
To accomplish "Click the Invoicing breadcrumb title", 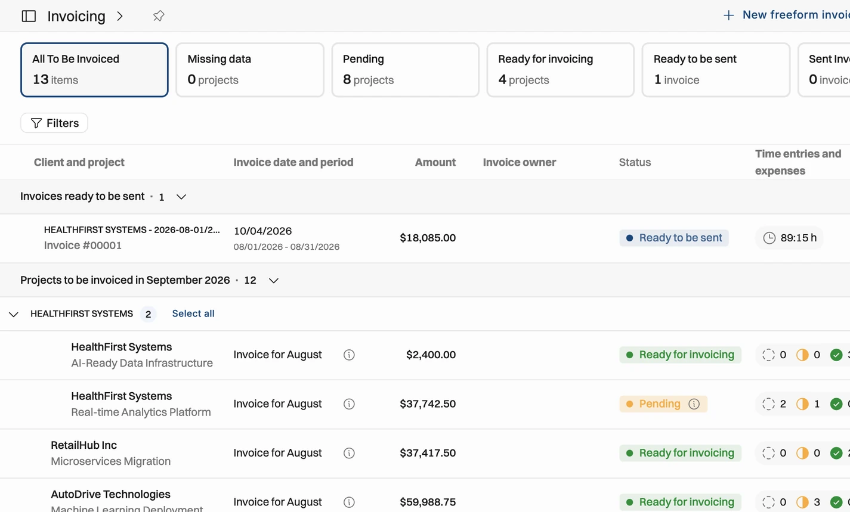I will point(76,16).
